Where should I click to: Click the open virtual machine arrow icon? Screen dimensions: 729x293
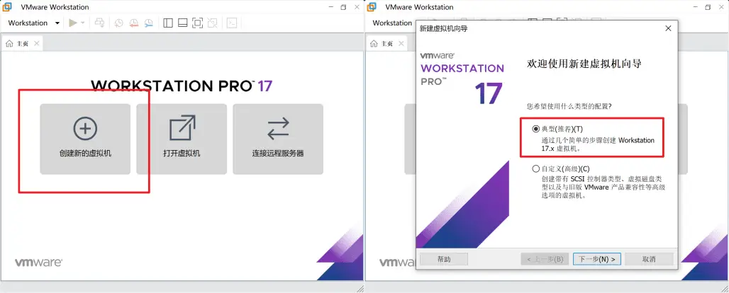pyautogui.click(x=182, y=128)
